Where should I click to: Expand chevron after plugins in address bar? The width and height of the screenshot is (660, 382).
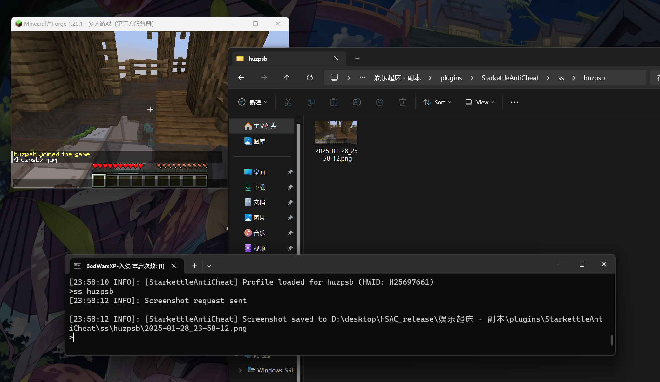[x=472, y=78]
